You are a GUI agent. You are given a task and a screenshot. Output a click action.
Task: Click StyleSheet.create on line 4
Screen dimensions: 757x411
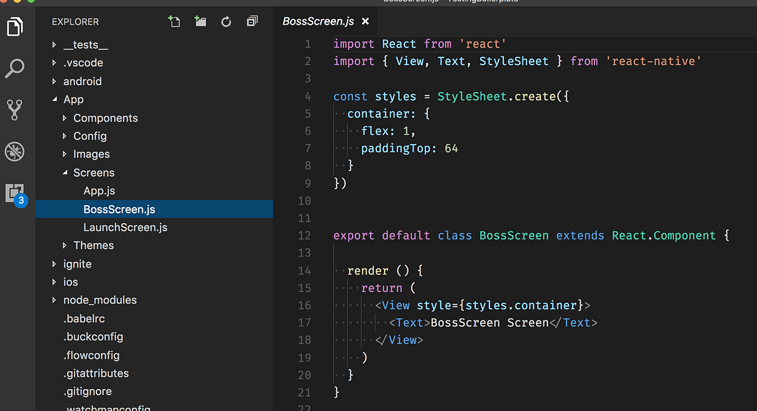click(496, 97)
